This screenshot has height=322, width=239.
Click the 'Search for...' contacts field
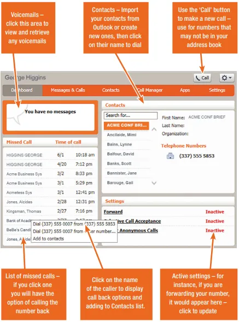(x=131, y=115)
